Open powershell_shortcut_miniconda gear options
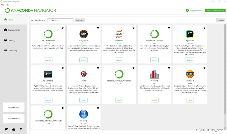Image resolution: width=227 pixels, height=134 pixels. coord(62,108)
